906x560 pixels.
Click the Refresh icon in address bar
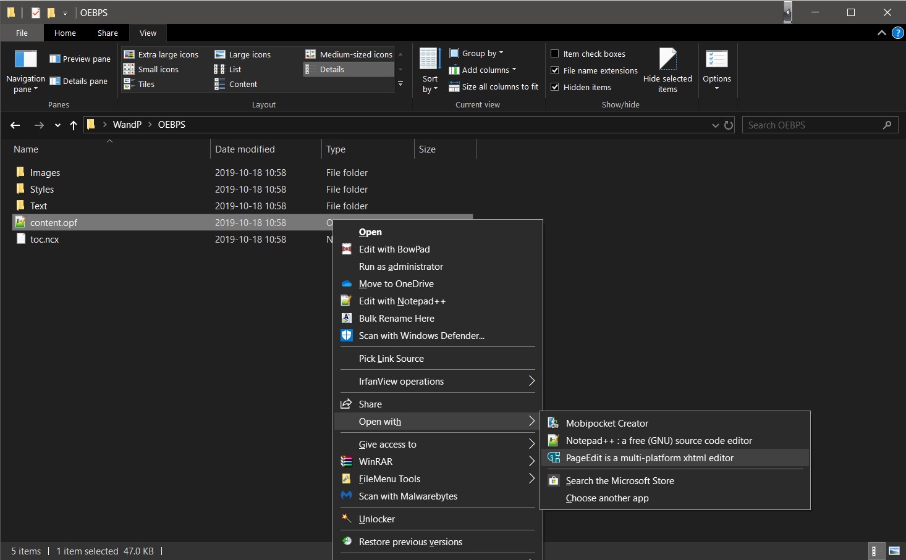[729, 125]
